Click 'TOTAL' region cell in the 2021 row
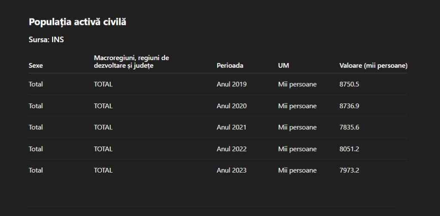 coord(103,127)
